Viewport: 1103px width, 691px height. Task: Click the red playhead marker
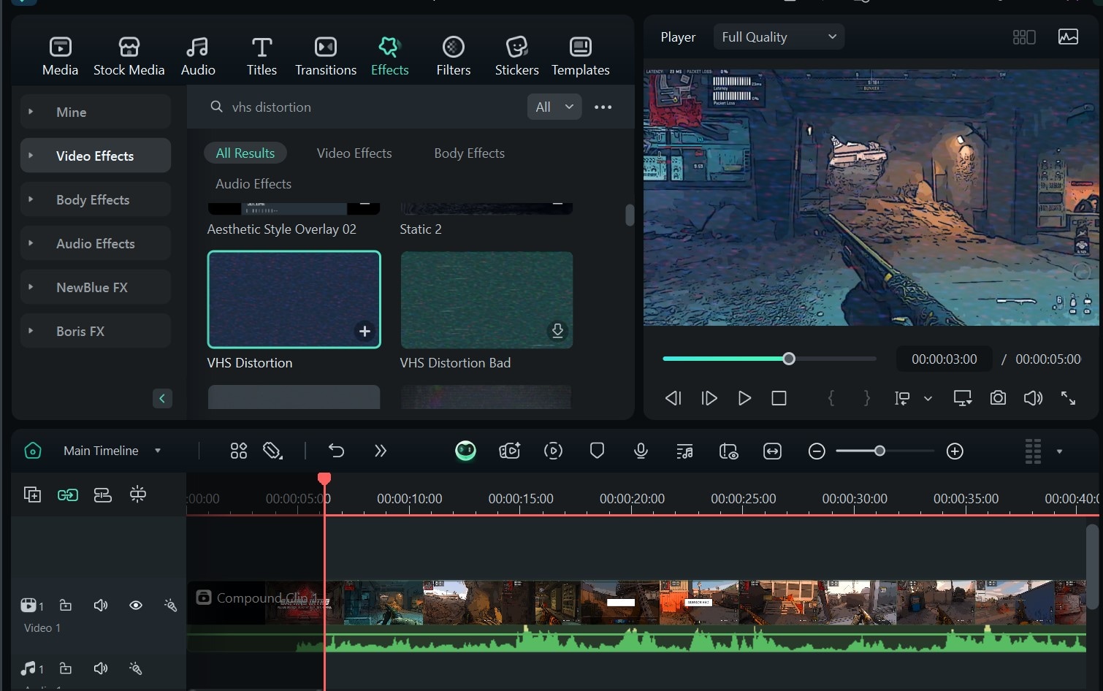(x=324, y=479)
